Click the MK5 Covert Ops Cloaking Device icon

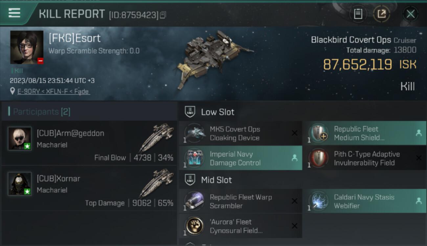point(194,133)
